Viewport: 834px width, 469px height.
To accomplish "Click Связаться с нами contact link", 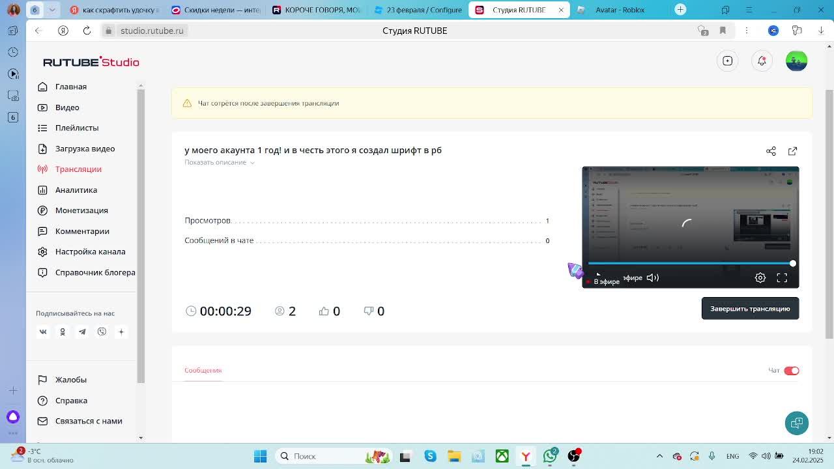I will click(x=89, y=421).
